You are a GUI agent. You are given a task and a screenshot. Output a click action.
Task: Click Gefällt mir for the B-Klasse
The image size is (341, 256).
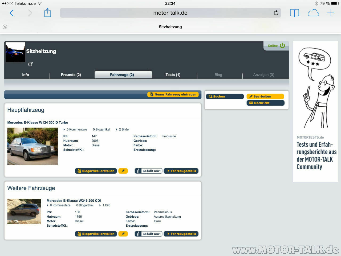[148, 234]
